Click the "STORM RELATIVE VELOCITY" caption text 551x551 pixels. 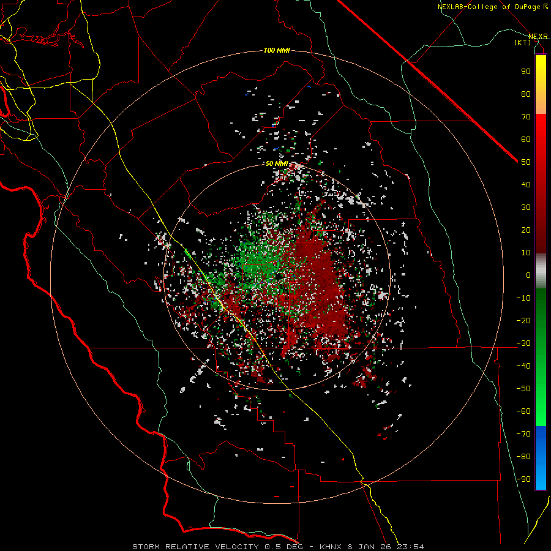[x=195, y=547]
